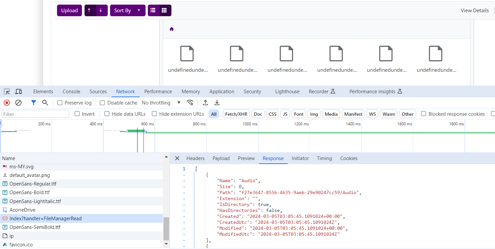This screenshot has width=495, height=249.
Task: Toggle the network filter funnel icon
Action: (33, 103)
